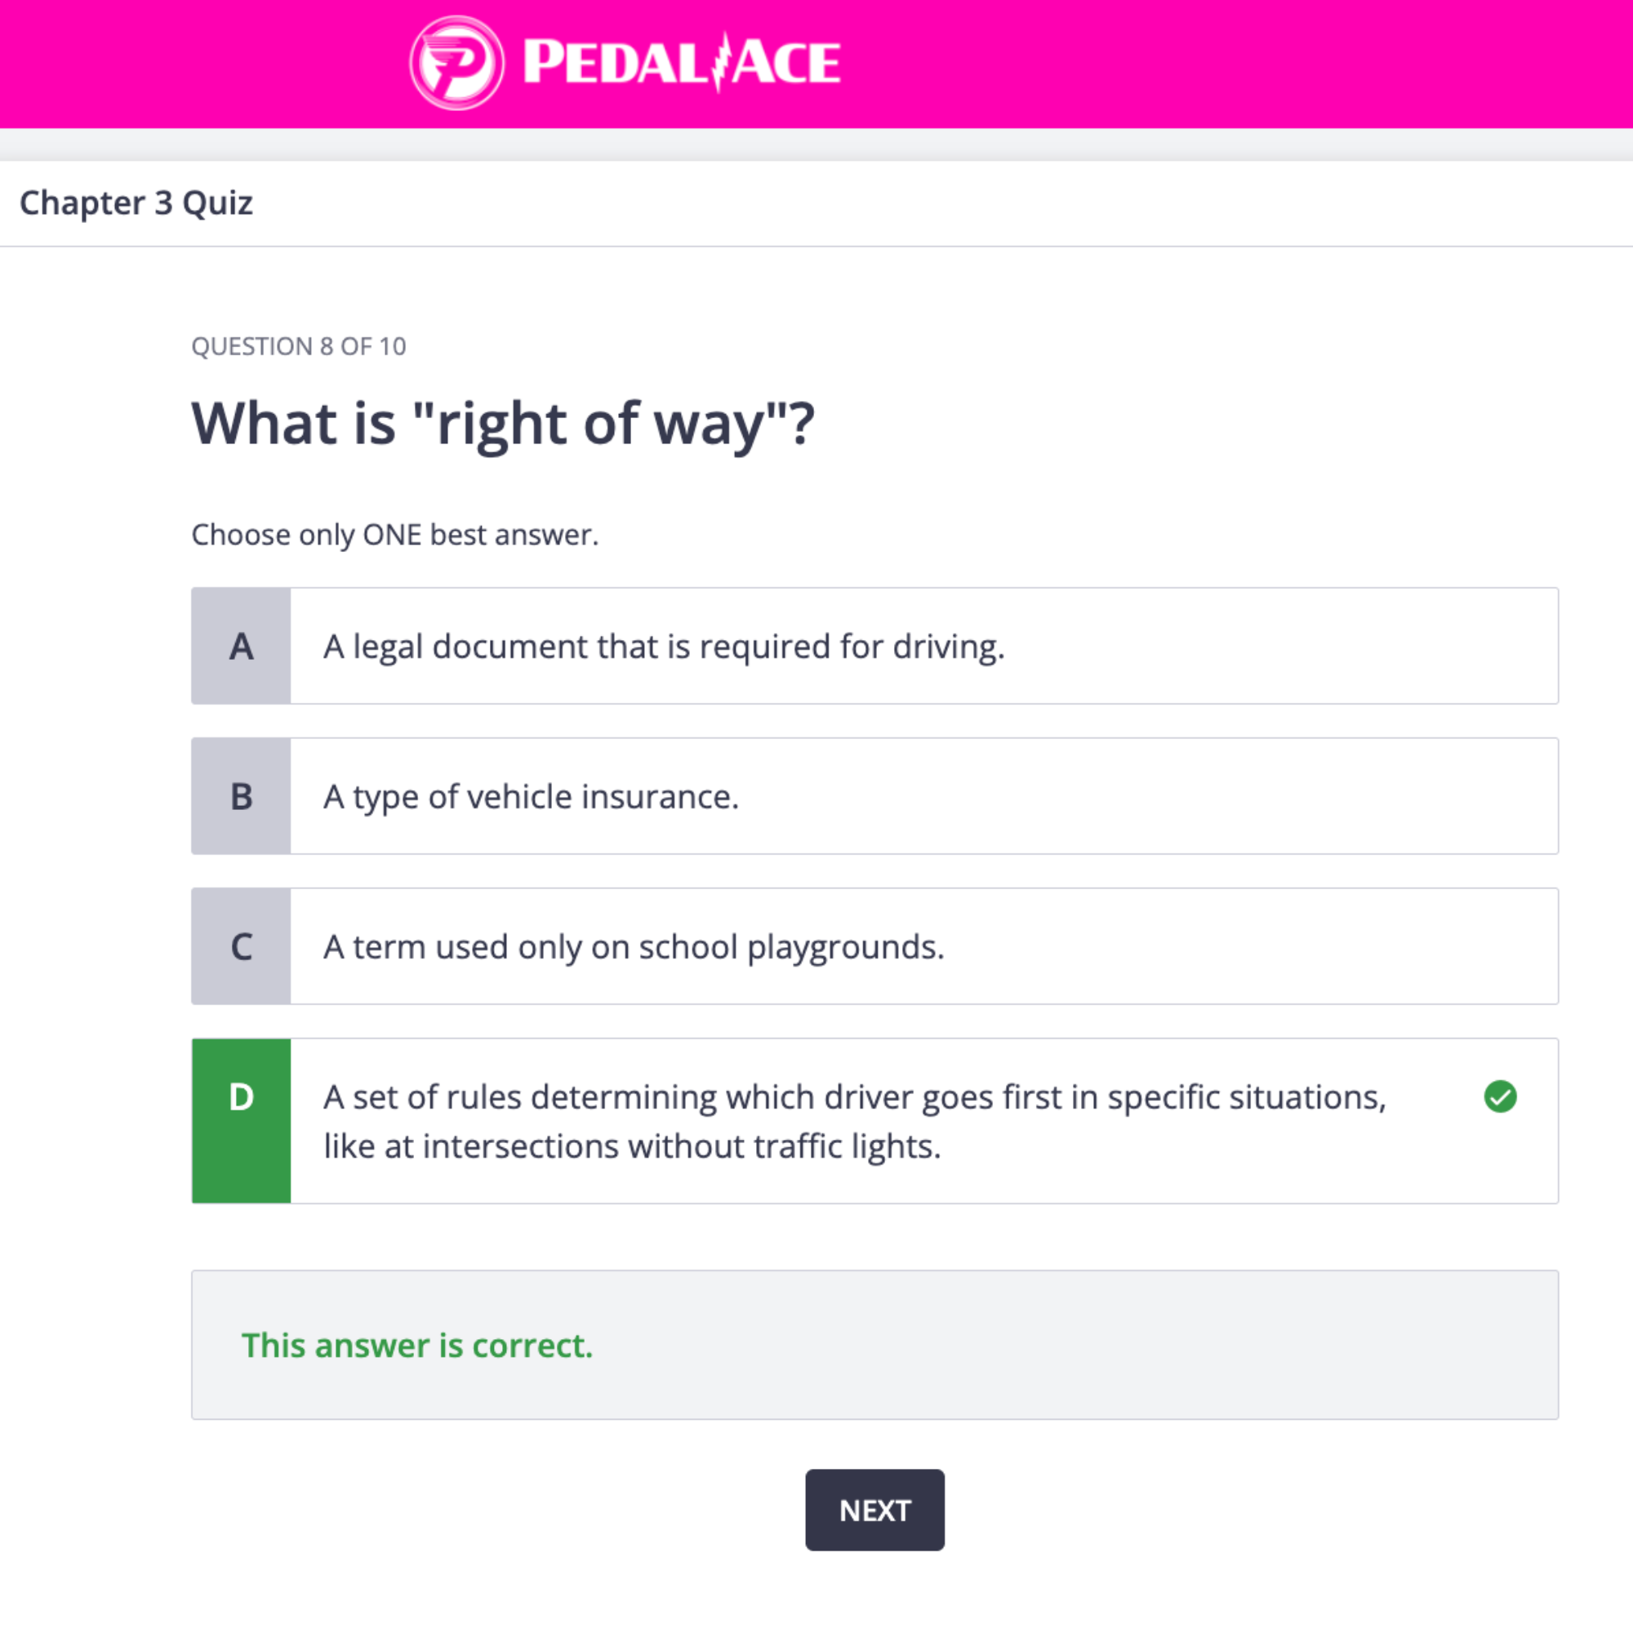Viewport: 1633px width, 1633px height.
Task: Click the letter badge C
Action: tap(241, 946)
